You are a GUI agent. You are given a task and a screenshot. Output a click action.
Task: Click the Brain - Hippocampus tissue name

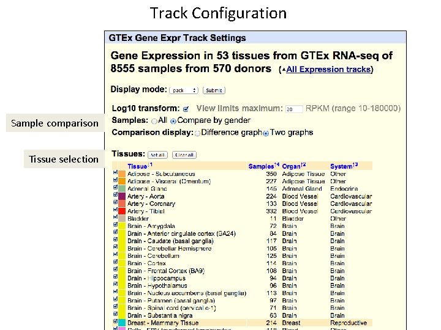click(x=156, y=279)
